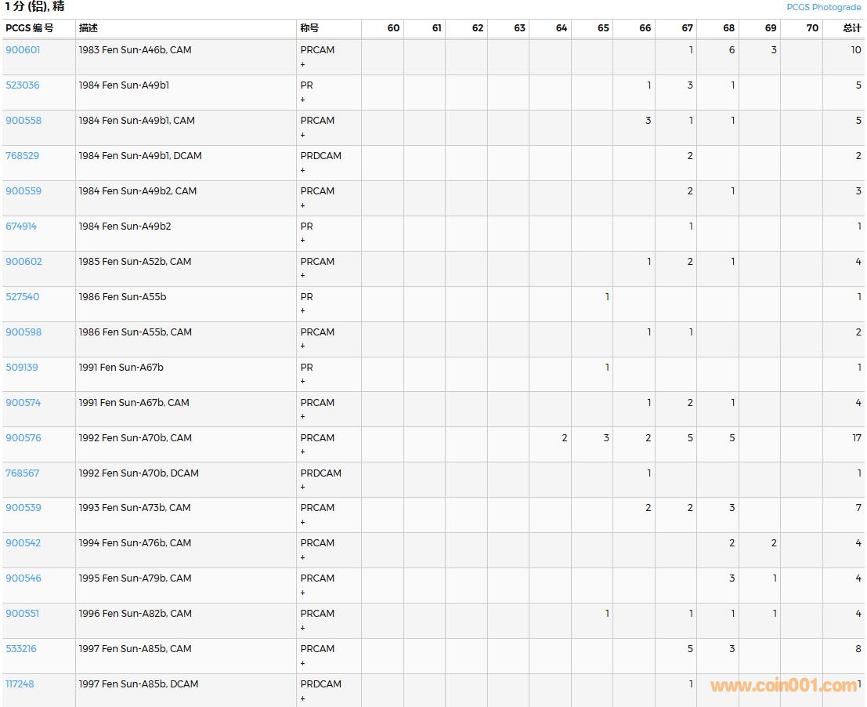The image size is (867, 707).
Task: Open the PCGS Photograde link
Action: pyautogui.click(x=823, y=7)
